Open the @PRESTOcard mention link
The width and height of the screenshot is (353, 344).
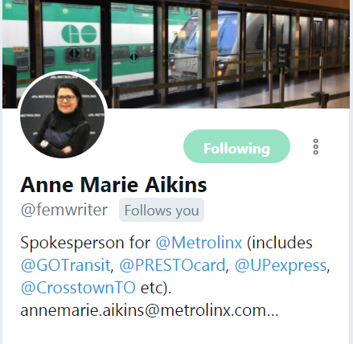[172, 265]
